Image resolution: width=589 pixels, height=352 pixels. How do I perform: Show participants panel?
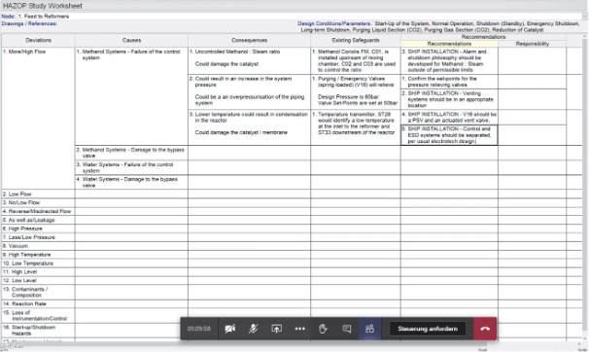coord(369,329)
